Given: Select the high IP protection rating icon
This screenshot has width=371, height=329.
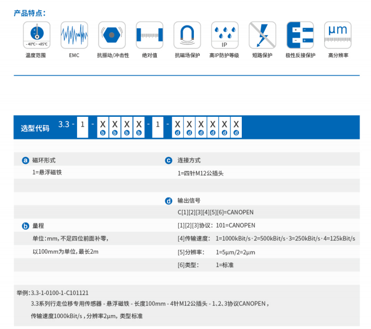Looking at the screenshot, I should pyautogui.click(x=225, y=35).
